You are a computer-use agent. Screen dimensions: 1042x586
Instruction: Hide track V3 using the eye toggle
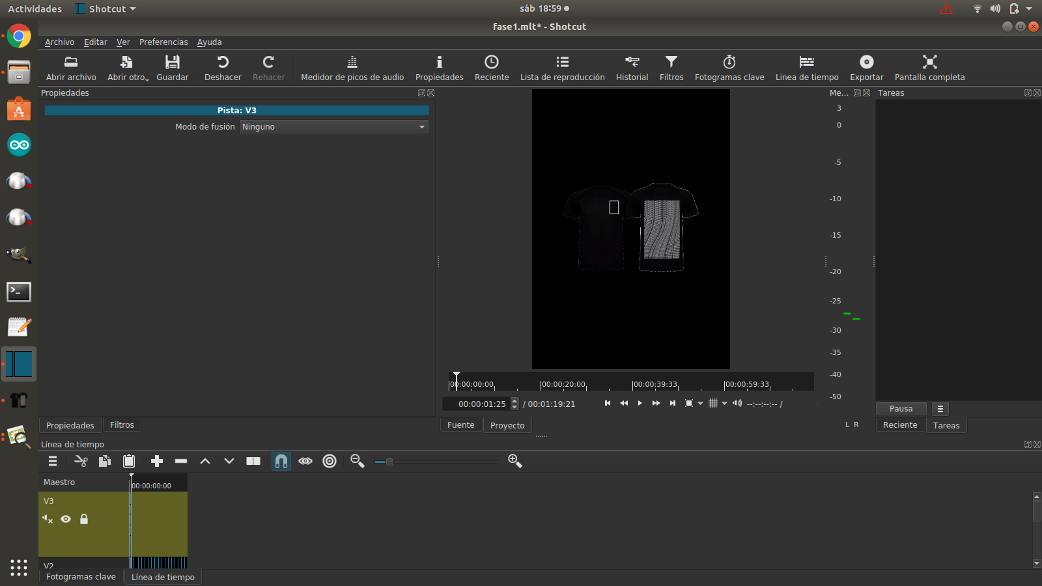coord(66,519)
